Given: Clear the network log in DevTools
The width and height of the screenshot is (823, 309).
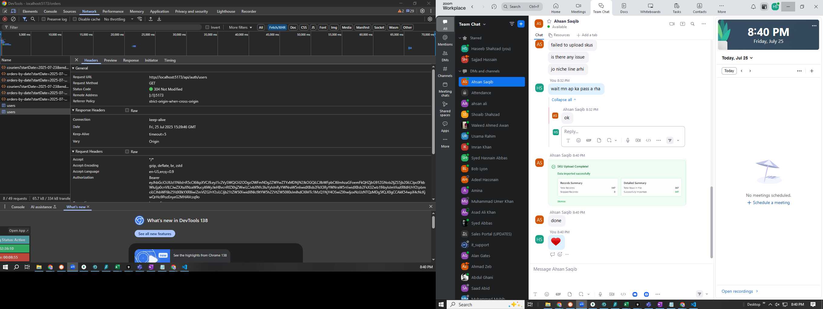Looking at the screenshot, I should click(x=13, y=19).
